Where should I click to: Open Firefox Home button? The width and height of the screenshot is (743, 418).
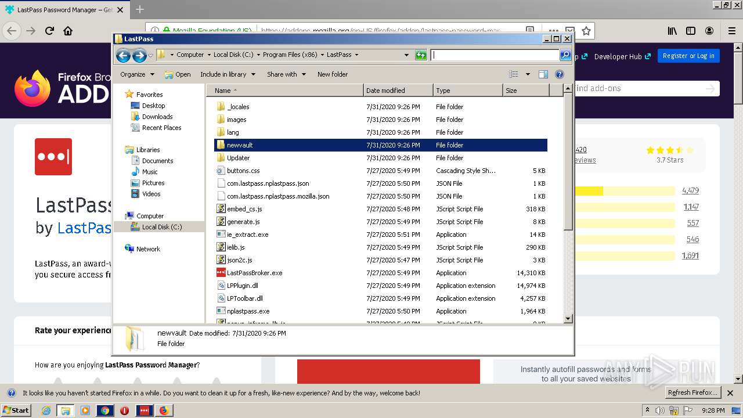tap(68, 31)
